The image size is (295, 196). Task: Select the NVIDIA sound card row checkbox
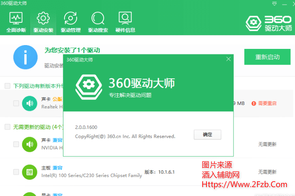(16, 144)
